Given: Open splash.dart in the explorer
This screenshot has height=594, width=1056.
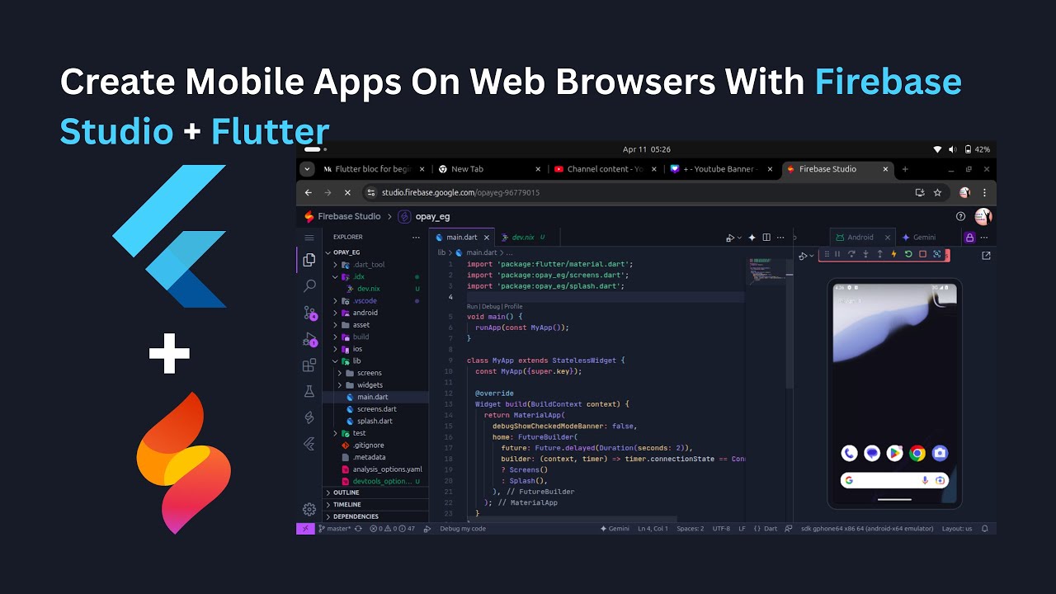Looking at the screenshot, I should pyautogui.click(x=376, y=421).
